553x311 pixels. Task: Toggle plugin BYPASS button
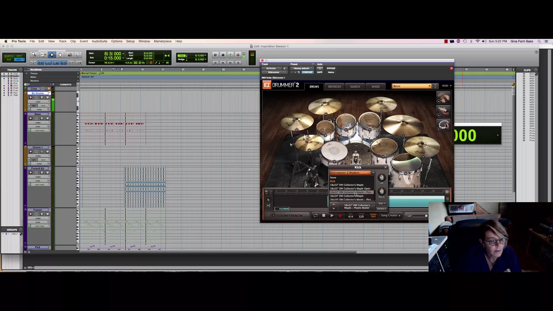click(331, 68)
